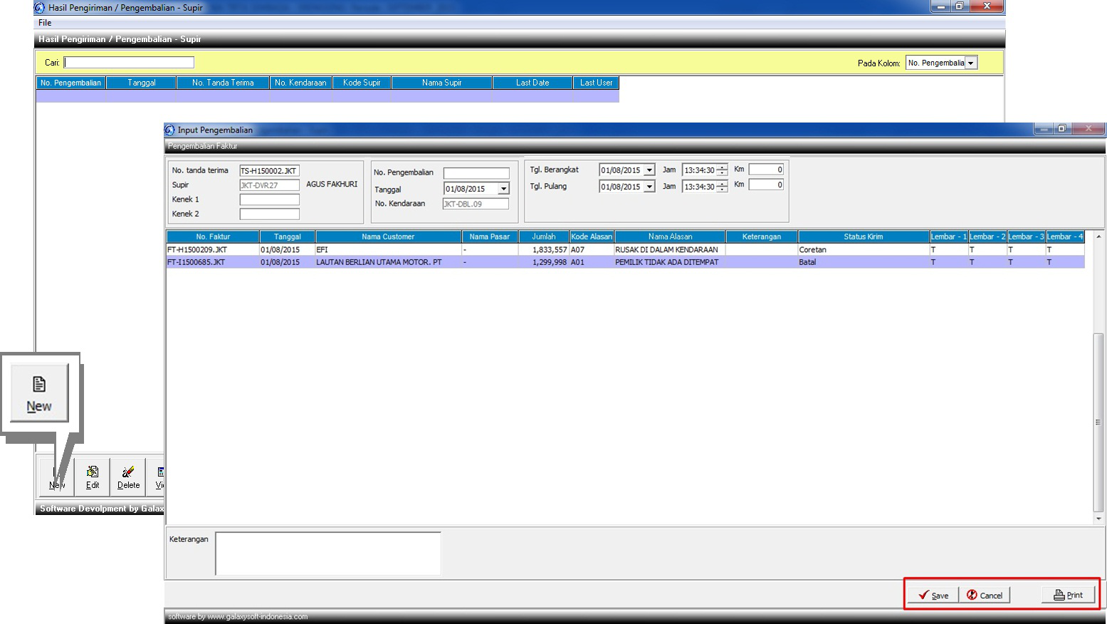Viewport: 1107px width, 624px height.
Task: Click the Input Pengembalian window title icon
Action: [169, 130]
